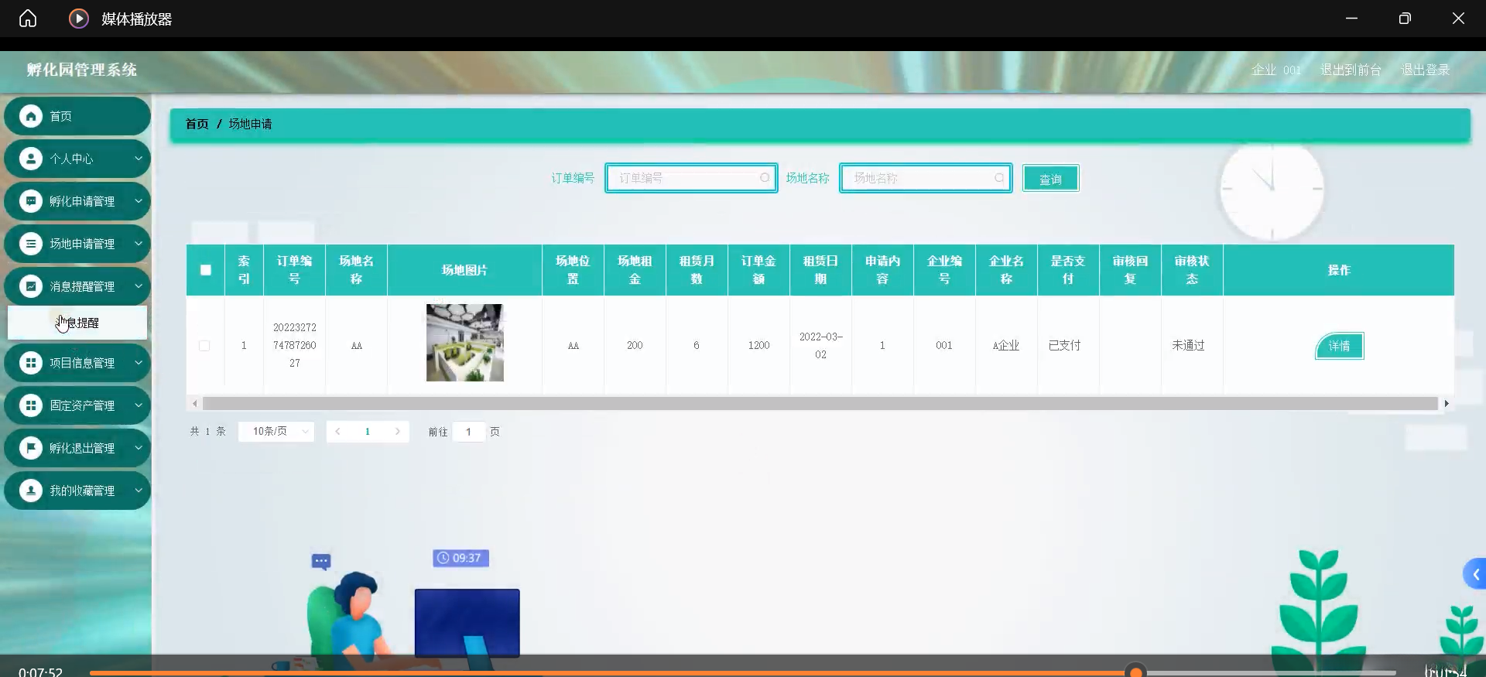Expand the 孵化退出管理 chevron
Image resolution: width=1486 pixels, height=677 pixels.
click(139, 448)
